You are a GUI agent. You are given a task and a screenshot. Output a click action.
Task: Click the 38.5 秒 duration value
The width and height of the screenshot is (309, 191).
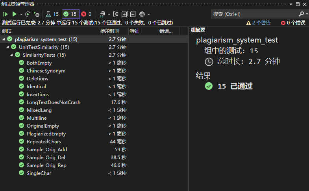[118, 158]
